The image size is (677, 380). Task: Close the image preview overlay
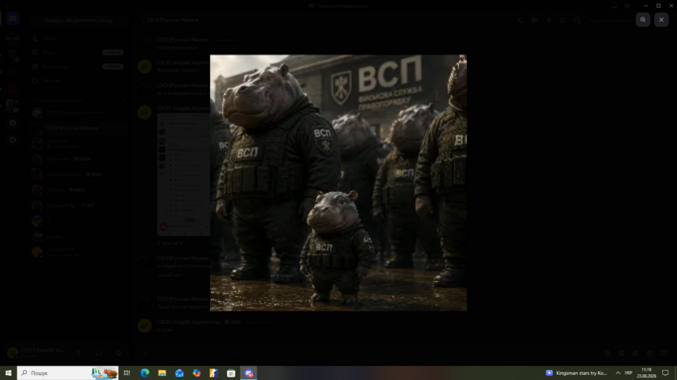(661, 20)
